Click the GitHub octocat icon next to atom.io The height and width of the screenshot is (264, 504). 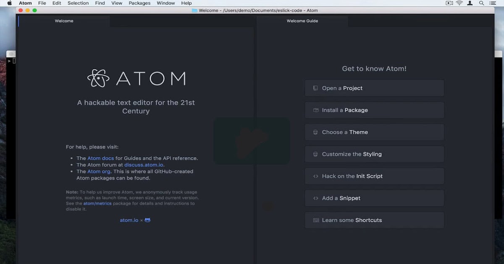click(x=147, y=220)
